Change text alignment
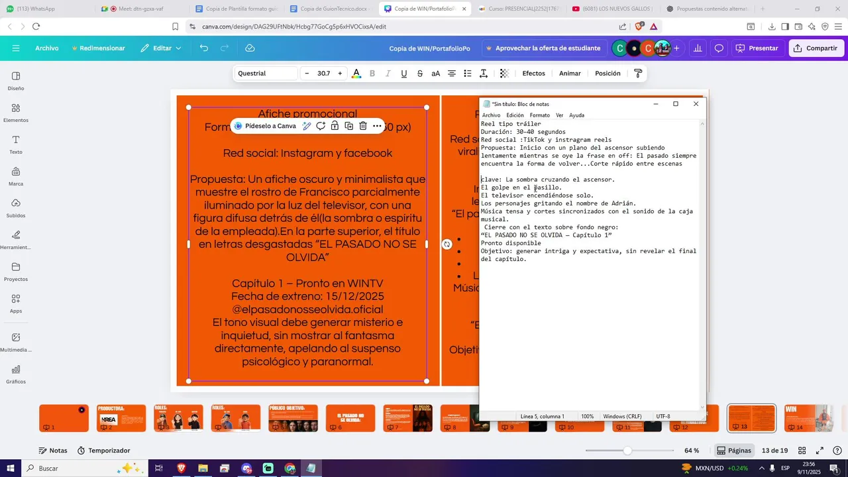This screenshot has height=477, width=848. click(x=452, y=74)
